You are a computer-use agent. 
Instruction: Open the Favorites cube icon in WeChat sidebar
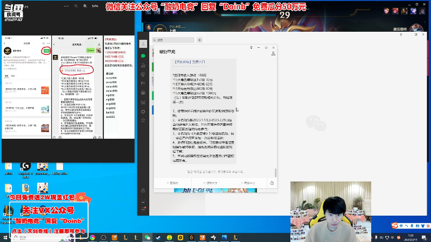coord(143,74)
